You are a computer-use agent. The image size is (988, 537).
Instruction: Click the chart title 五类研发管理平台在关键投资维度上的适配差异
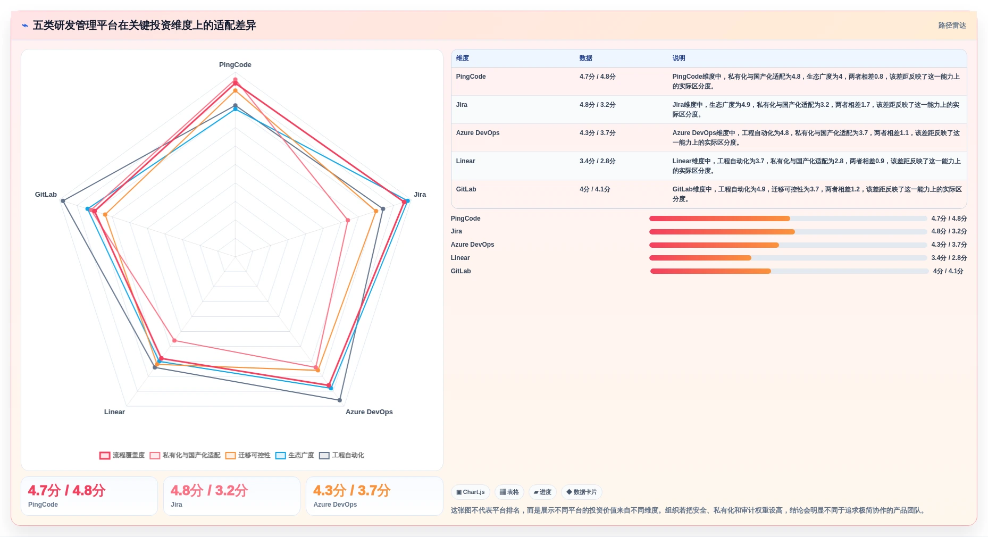click(x=145, y=26)
